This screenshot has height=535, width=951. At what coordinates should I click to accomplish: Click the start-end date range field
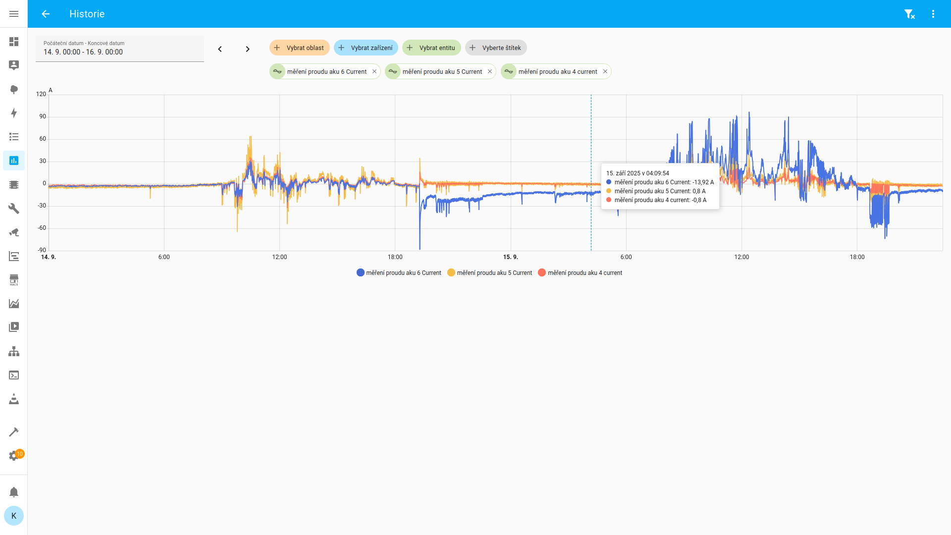119,49
